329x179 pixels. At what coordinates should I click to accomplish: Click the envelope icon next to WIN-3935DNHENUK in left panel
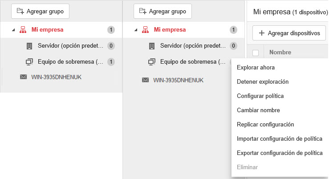click(24, 77)
